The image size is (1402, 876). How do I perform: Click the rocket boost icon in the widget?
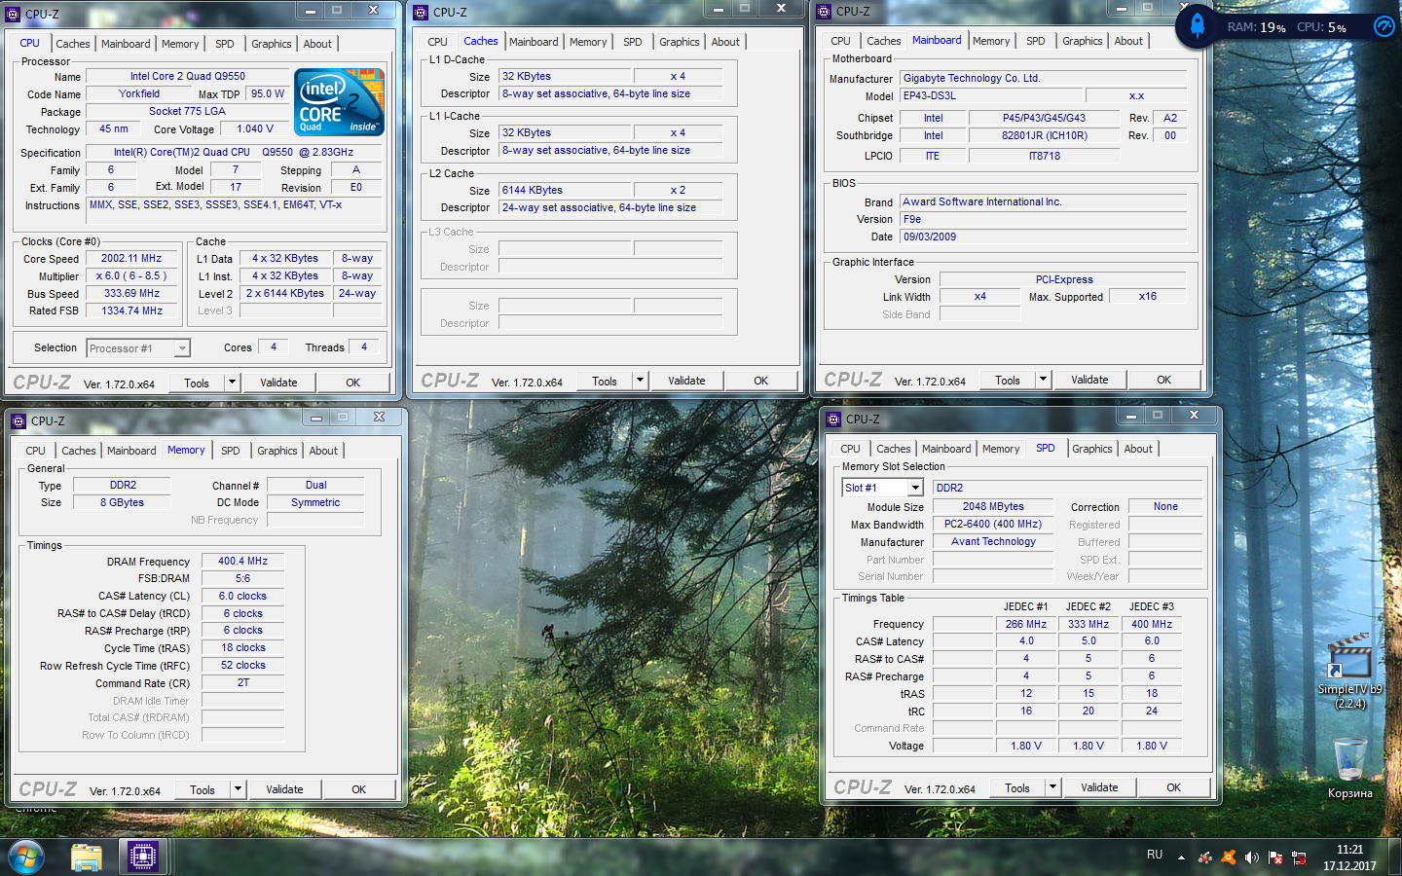pos(1198,26)
